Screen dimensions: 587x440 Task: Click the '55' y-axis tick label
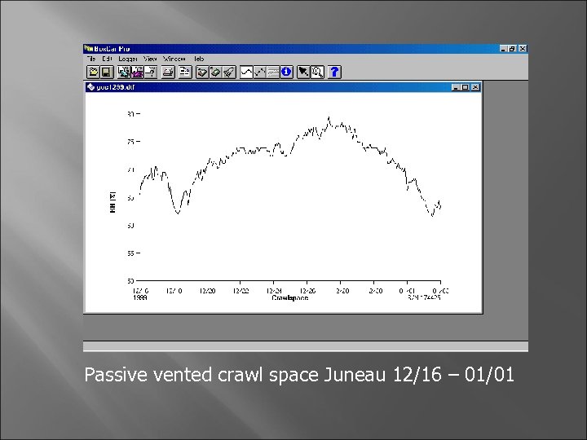point(130,253)
